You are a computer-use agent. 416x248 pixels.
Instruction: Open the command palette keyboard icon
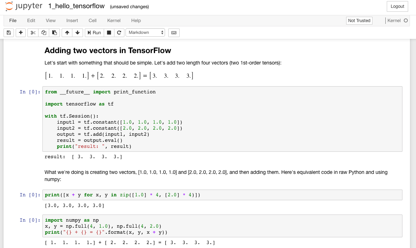174,33
